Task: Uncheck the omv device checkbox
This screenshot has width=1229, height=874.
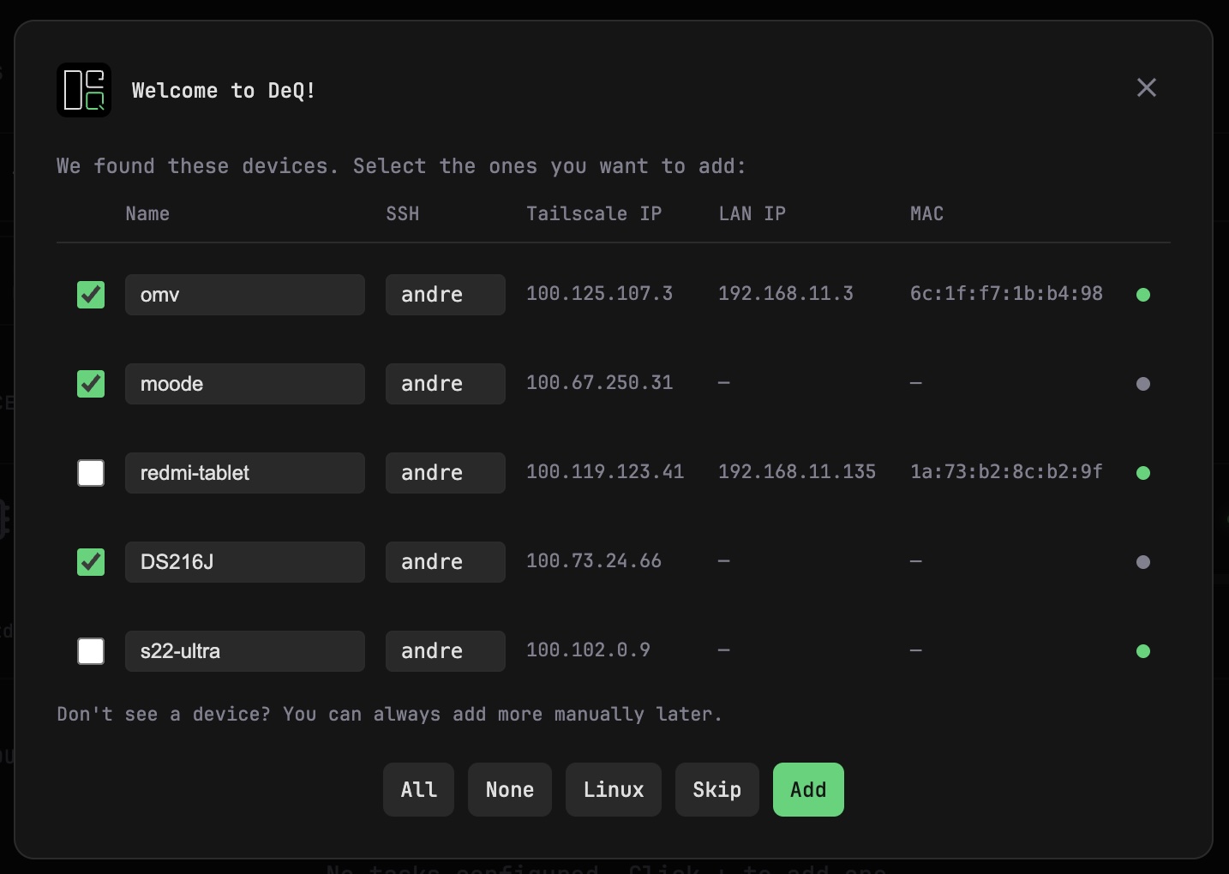Action: (x=91, y=295)
